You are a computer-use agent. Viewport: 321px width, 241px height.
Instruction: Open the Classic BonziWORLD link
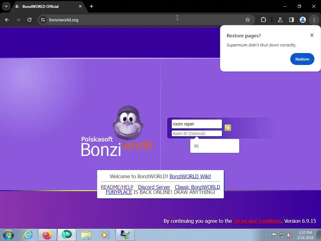197,187
